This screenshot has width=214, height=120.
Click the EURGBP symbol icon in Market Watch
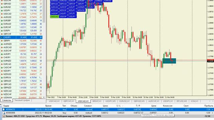2,21
